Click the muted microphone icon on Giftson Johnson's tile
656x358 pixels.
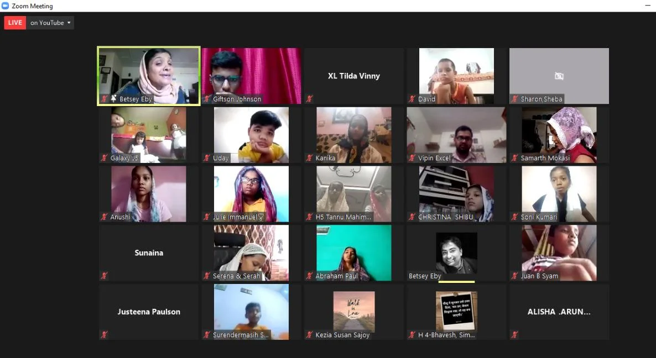click(x=207, y=99)
